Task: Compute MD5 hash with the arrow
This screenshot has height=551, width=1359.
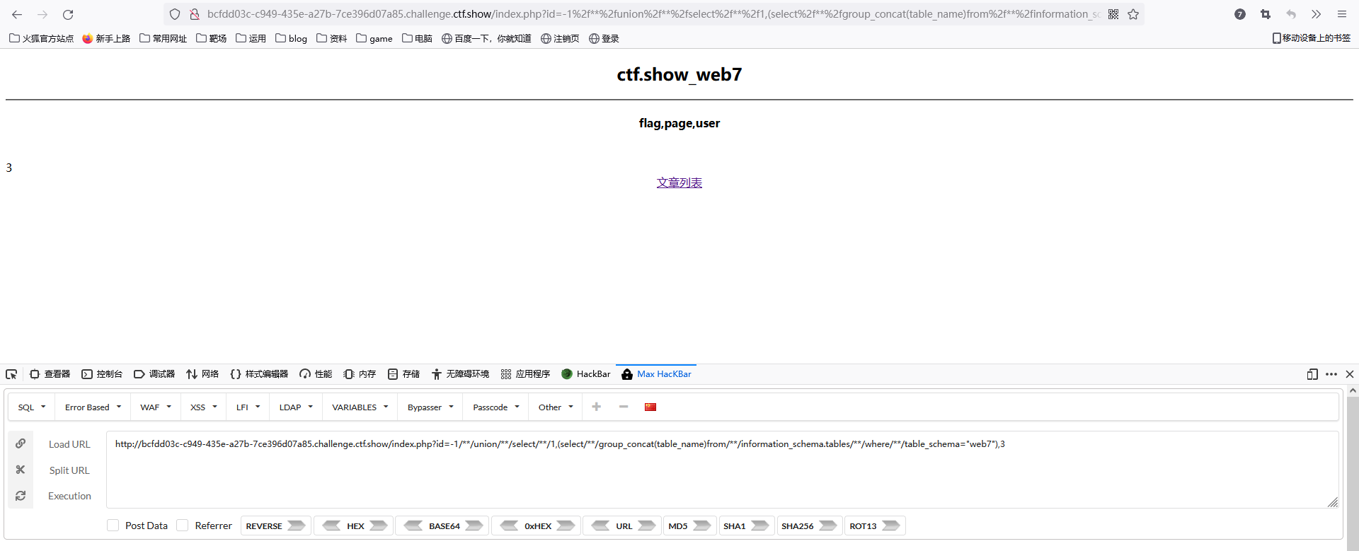Action: [x=702, y=526]
